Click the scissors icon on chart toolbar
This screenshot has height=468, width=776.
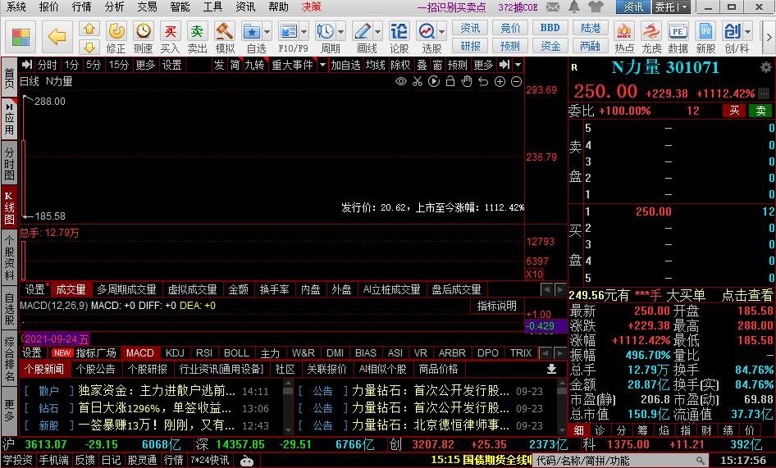coord(418,82)
